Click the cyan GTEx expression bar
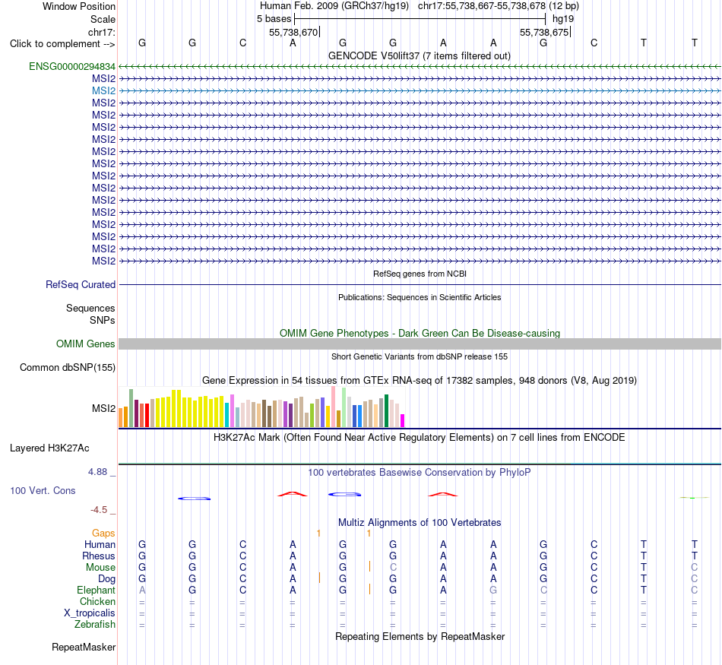 pos(227,416)
